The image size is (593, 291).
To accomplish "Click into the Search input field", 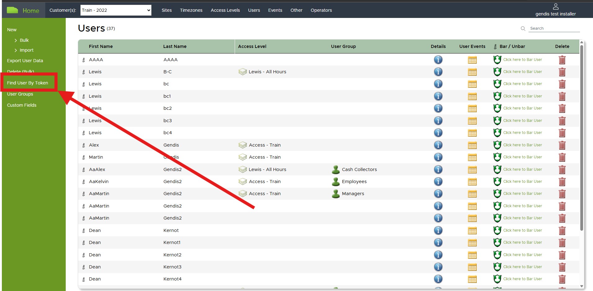I will (x=554, y=28).
